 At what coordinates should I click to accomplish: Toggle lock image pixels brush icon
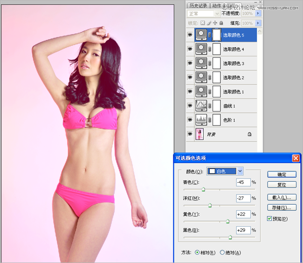pyautogui.click(x=209, y=23)
